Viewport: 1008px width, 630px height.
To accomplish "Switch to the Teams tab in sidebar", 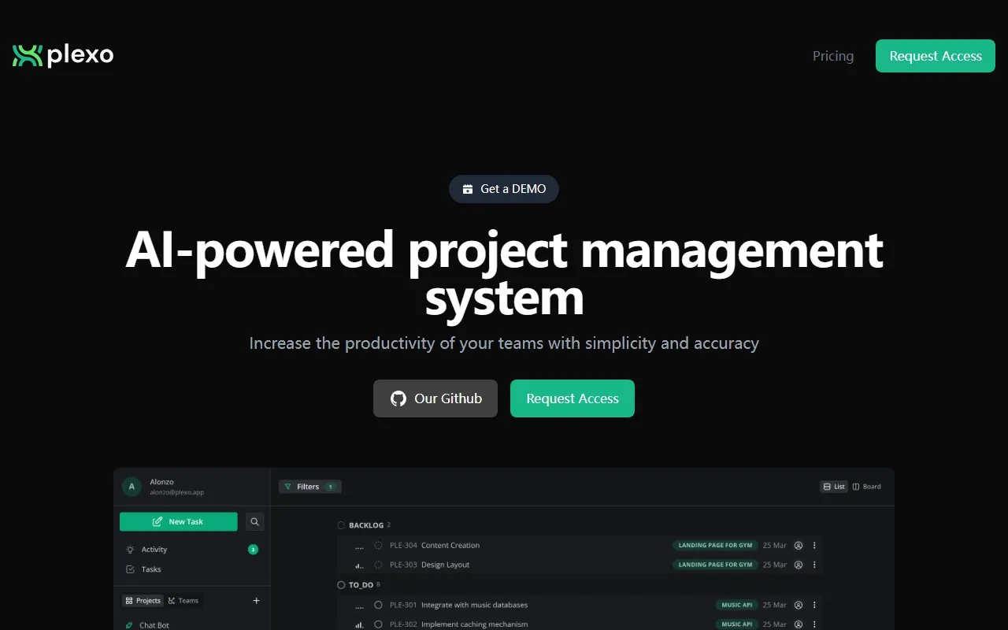I will pos(183,601).
